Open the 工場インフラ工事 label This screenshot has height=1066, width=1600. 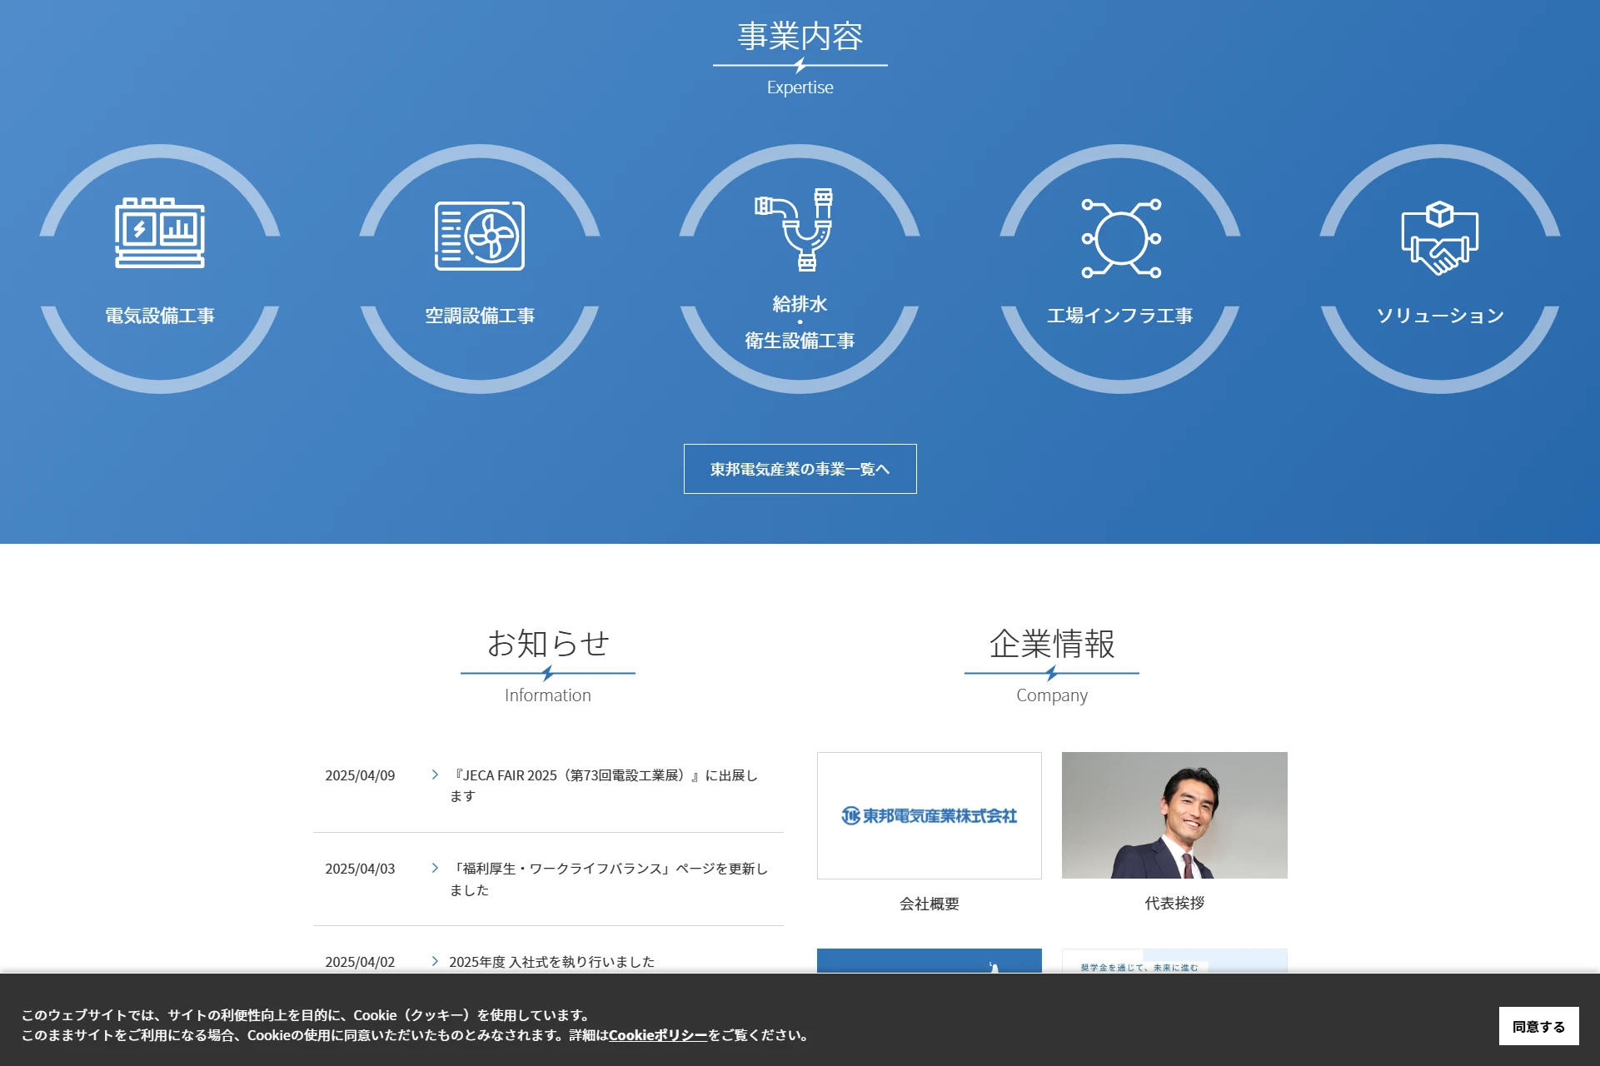[x=1119, y=316]
